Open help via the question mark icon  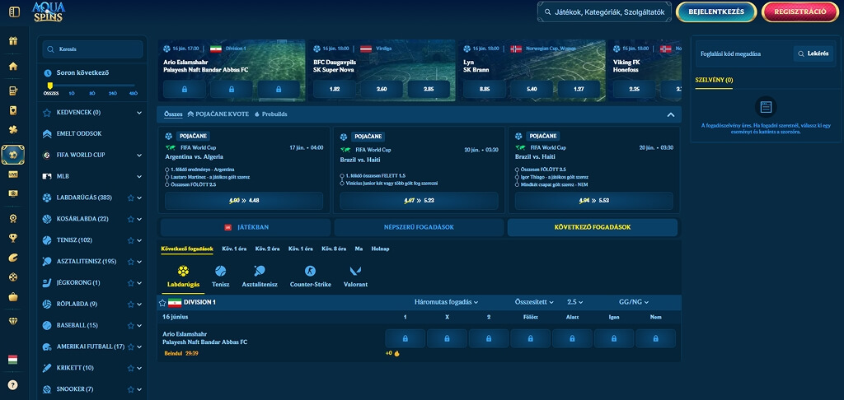click(13, 384)
